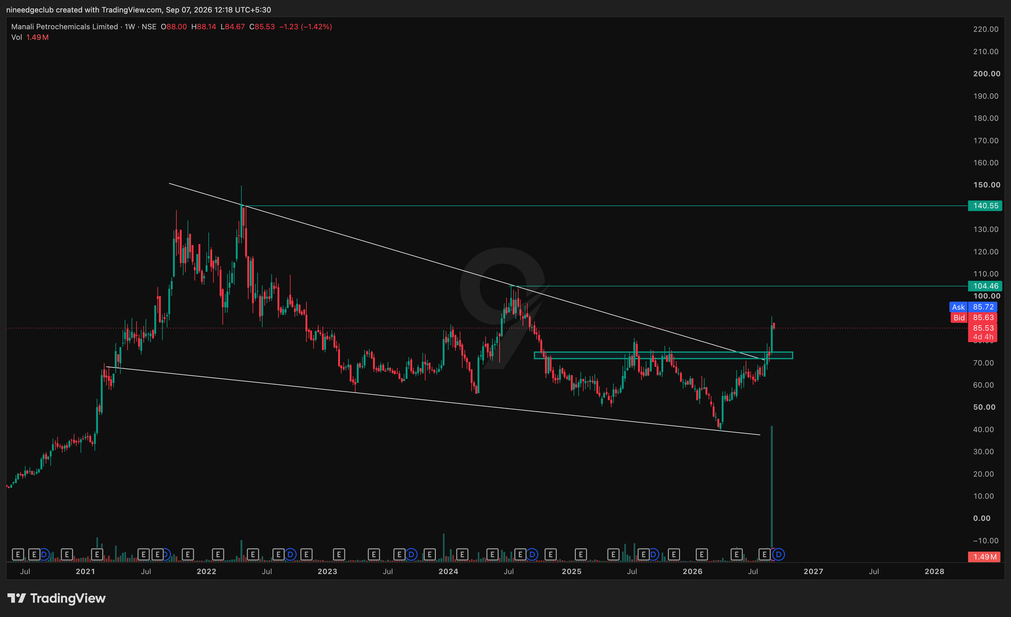Click the H88.14 high value in legend
Screen dimensions: 1011x617
(203, 27)
